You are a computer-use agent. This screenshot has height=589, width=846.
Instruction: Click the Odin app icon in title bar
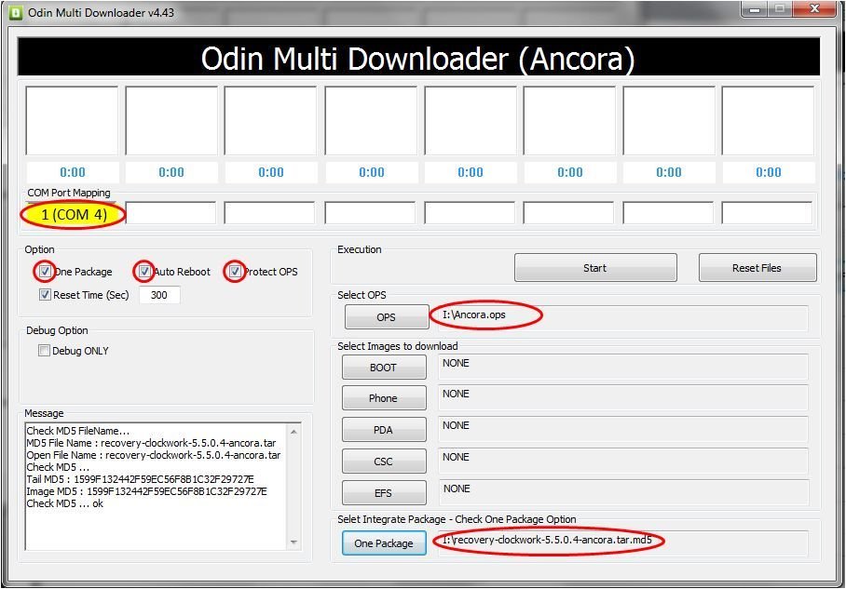click(x=16, y=13)
